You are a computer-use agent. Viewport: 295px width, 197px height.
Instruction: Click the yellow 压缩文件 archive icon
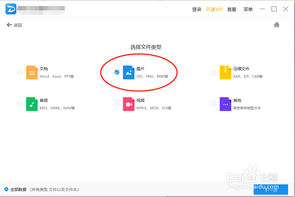coord(225,72)
